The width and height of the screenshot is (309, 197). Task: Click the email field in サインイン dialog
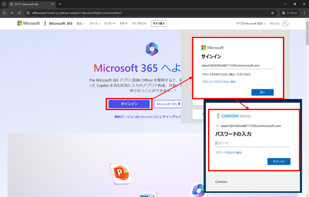click(237, 66)
